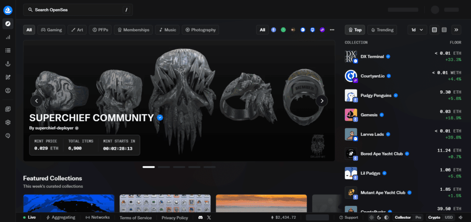Open the compass Discover icon in sidebar
The width and height of the screenshot is (471, 222).
8,24
